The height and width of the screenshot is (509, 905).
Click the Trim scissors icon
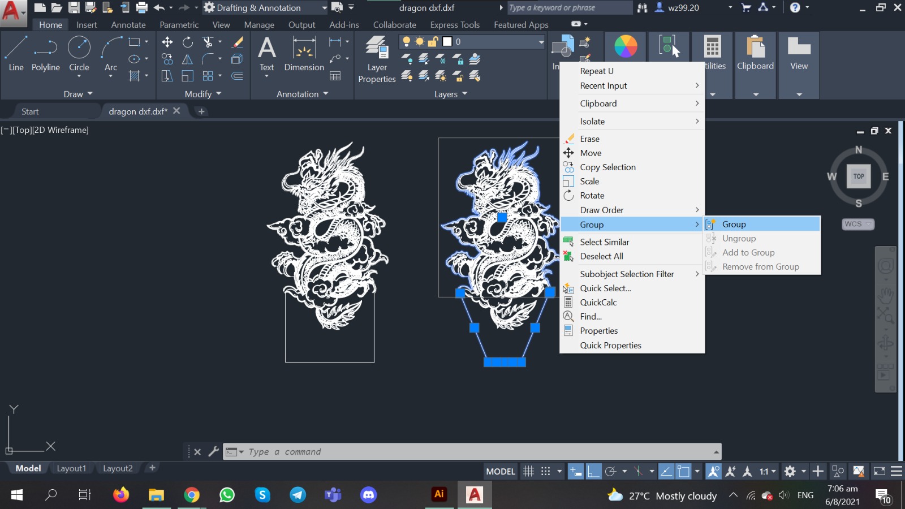(x=208, y=42)
